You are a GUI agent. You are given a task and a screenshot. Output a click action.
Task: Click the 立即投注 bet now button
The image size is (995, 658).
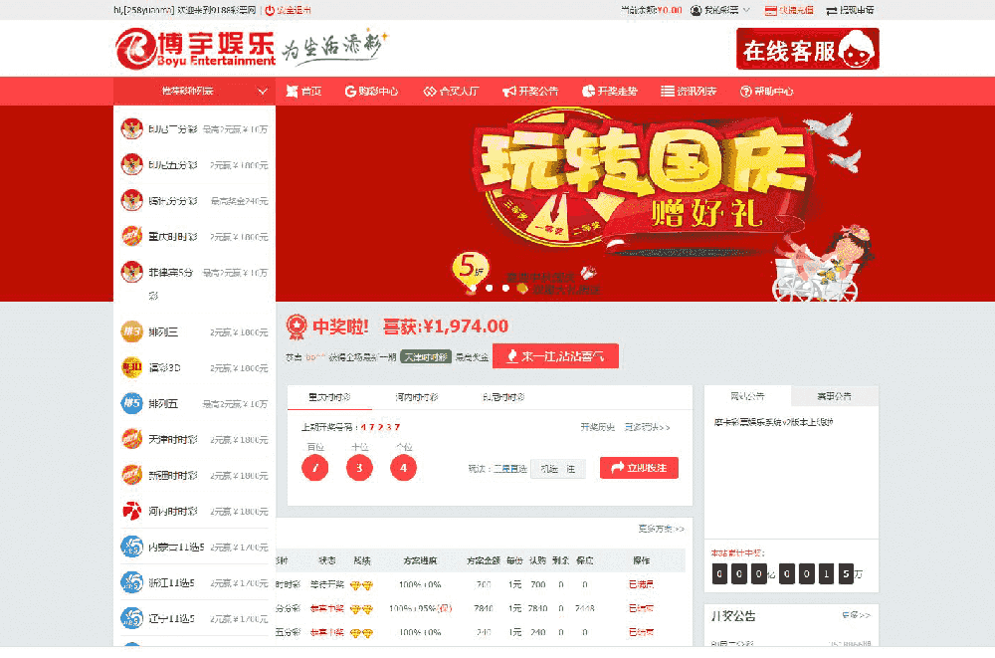pyautogui.click(x=639, y=467)
